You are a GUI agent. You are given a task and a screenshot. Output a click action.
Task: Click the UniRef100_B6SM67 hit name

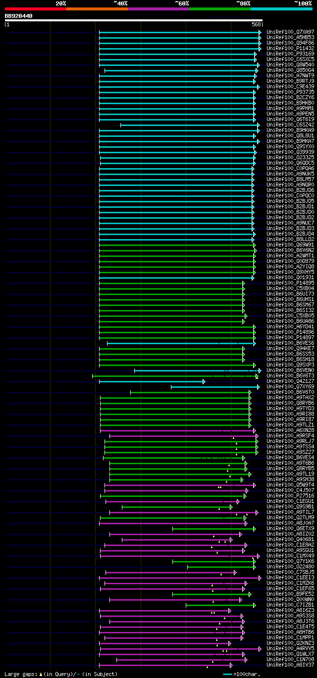(x=290, y=305)
